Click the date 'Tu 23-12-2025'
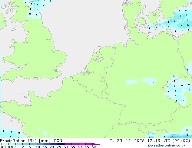 tap(127, 141)
